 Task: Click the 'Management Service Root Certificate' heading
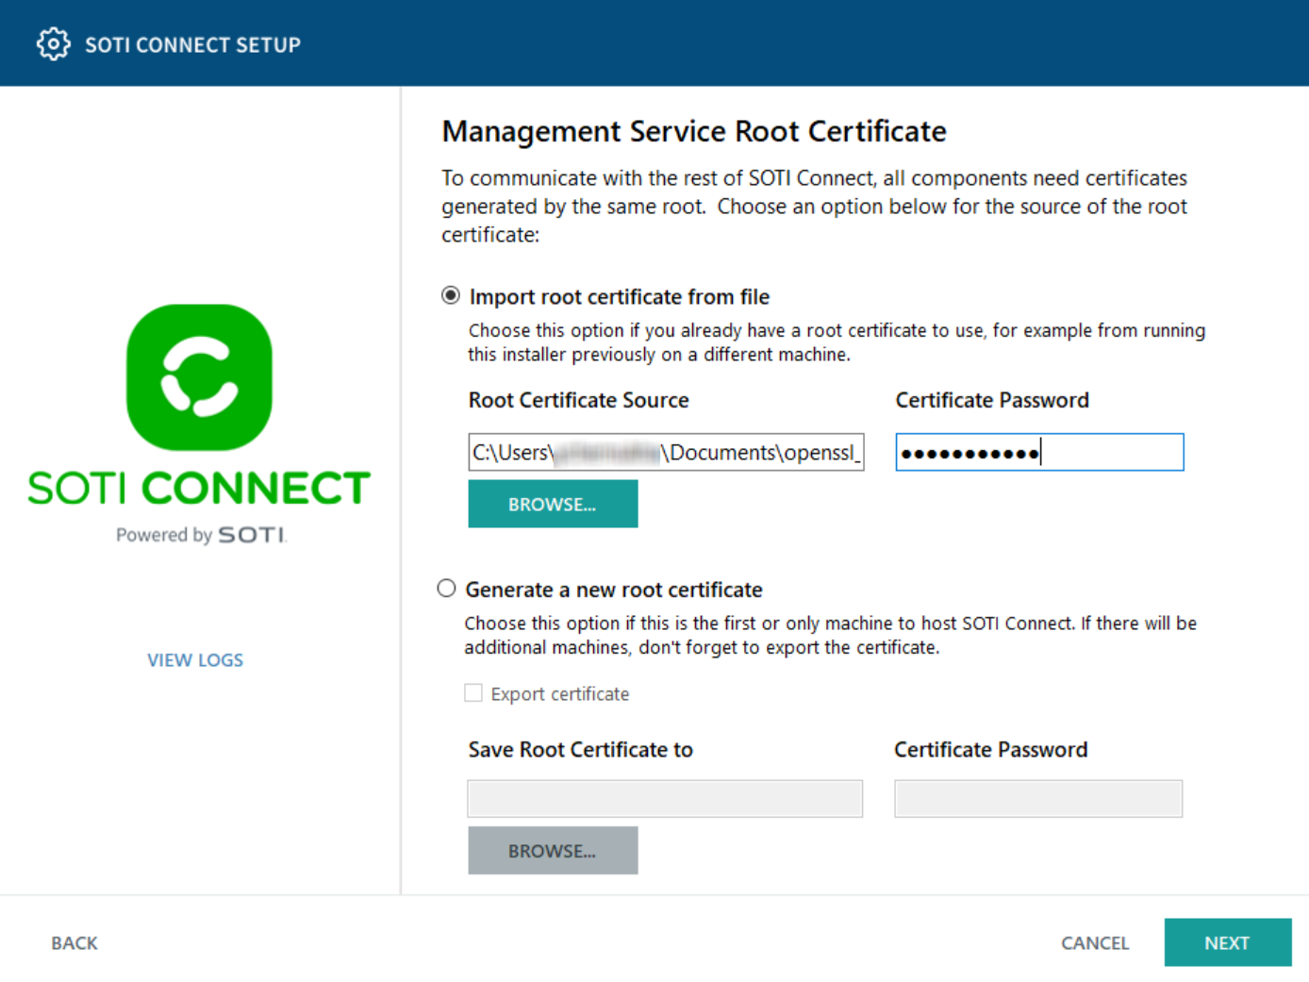(x=694, y=131)
